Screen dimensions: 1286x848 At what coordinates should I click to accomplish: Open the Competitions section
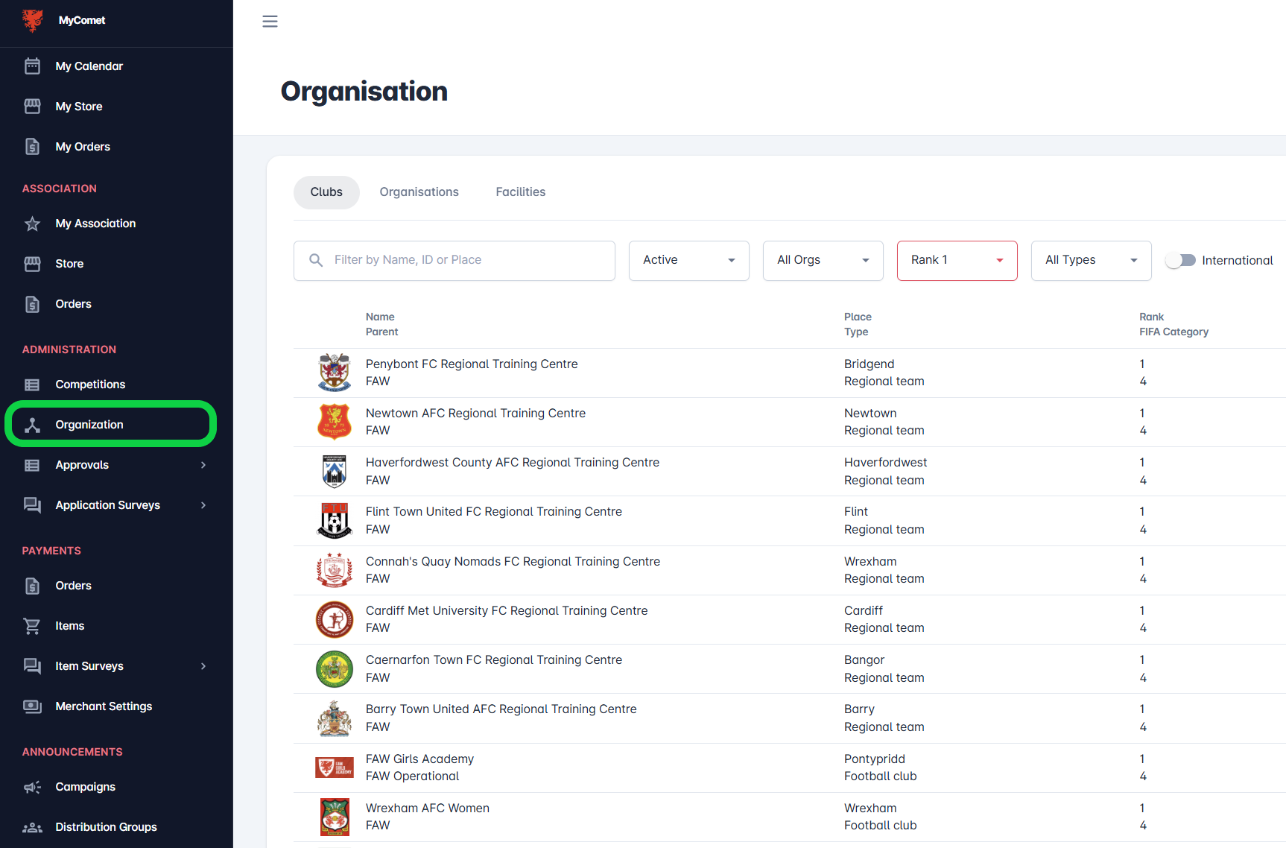[x=90, y=384]
